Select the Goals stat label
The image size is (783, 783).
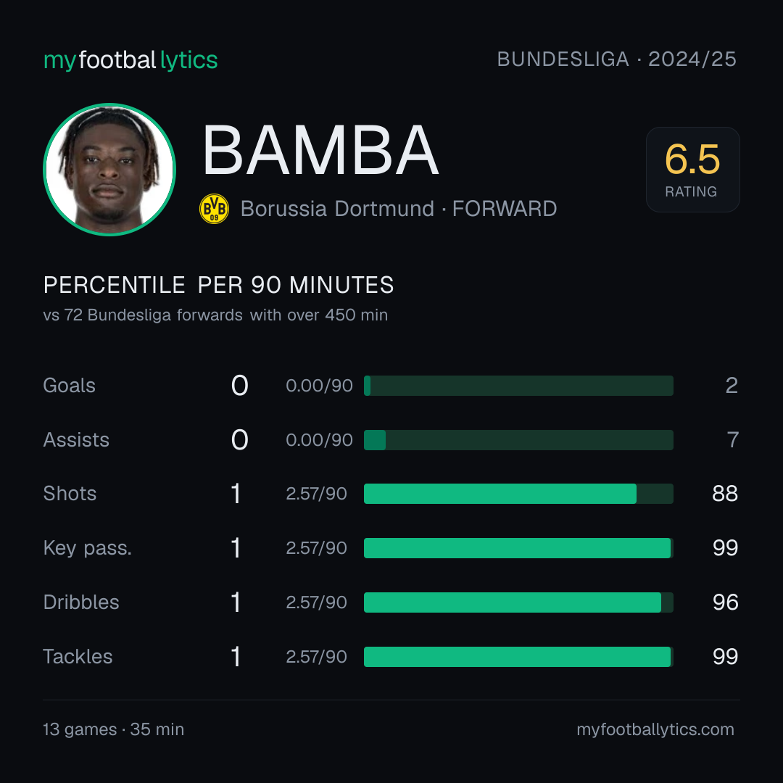[69, 386]
